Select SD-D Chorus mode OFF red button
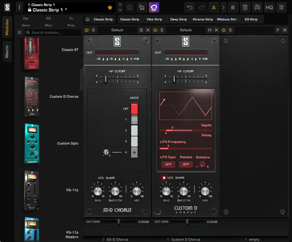 coord(134,109)
